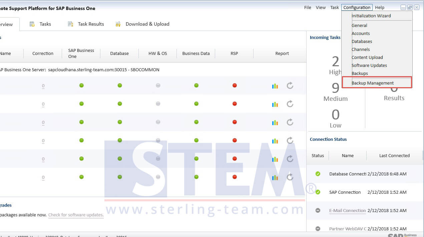Click the HW & OS column header
Image resolution: width=424 pixels, height=237 pixels.
(158, 53)
